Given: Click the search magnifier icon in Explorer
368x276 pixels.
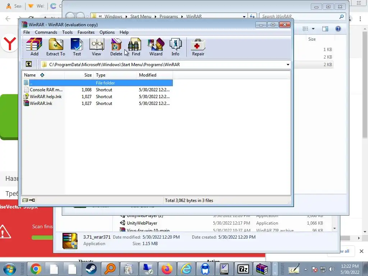Looking at the screenshot, I should click(x=341, y=17).
